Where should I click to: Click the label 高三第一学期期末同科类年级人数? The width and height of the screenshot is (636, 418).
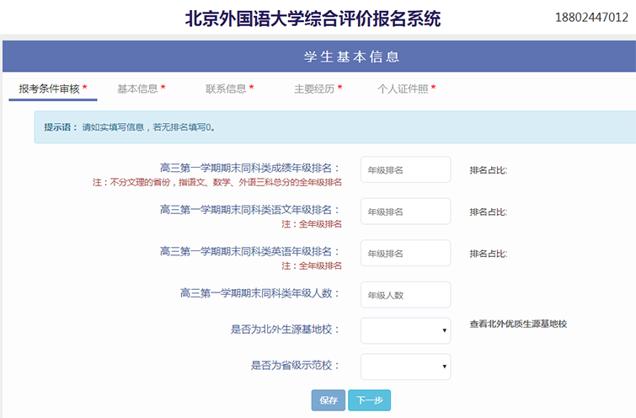tap(259, 293)
